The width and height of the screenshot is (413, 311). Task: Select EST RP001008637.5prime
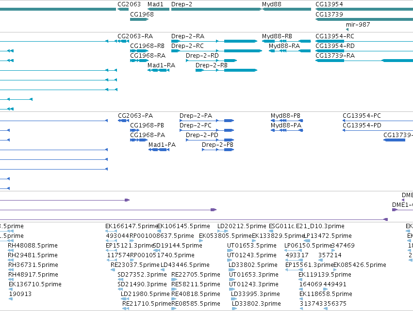pos(162,236)
